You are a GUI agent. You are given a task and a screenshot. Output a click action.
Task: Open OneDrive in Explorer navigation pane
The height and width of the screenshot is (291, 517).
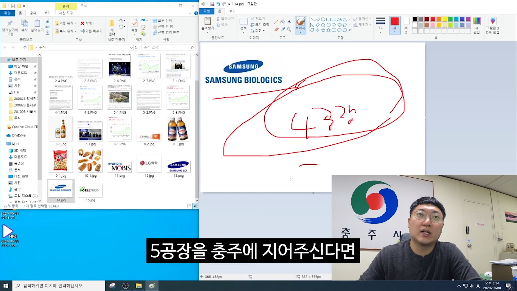pyautogui.click(x=19, y=135)
